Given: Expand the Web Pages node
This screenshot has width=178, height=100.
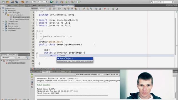Looking at the screenshot, I should click(x=3, y=11).
